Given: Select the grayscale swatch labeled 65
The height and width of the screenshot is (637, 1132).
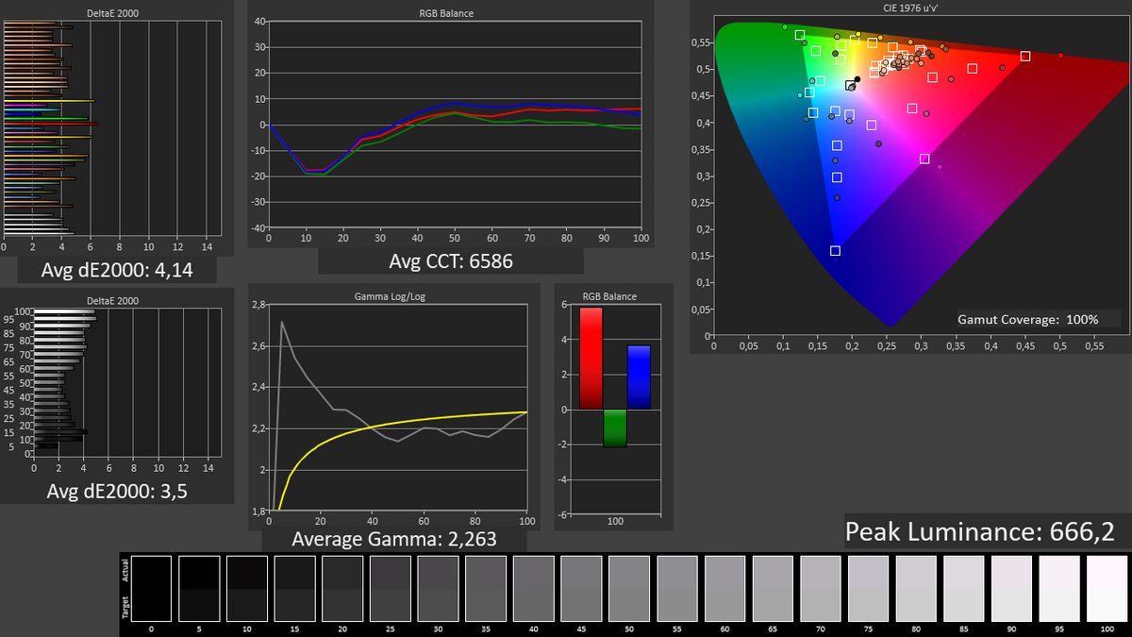Looking at the screenshot, I should (772, 588).
